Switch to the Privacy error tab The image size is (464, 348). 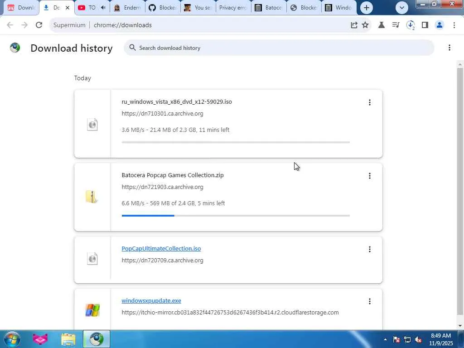click(x=233, y=8)
